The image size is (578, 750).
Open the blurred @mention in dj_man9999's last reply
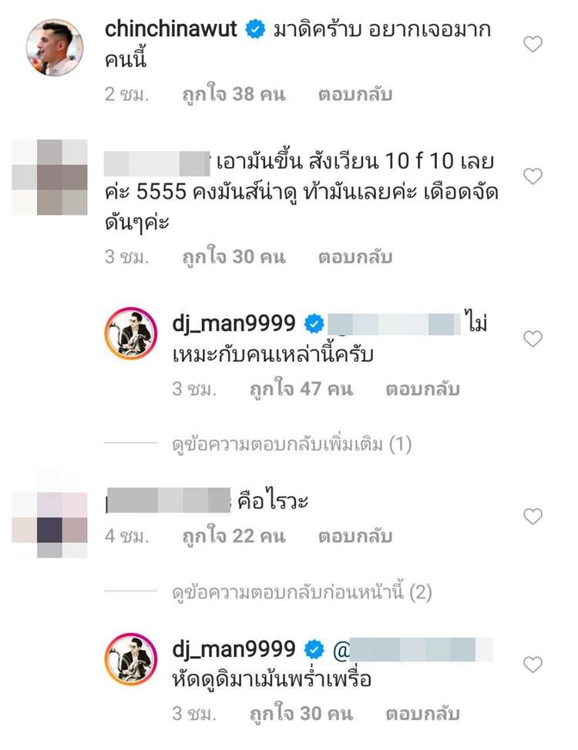[x=412, y=650]
